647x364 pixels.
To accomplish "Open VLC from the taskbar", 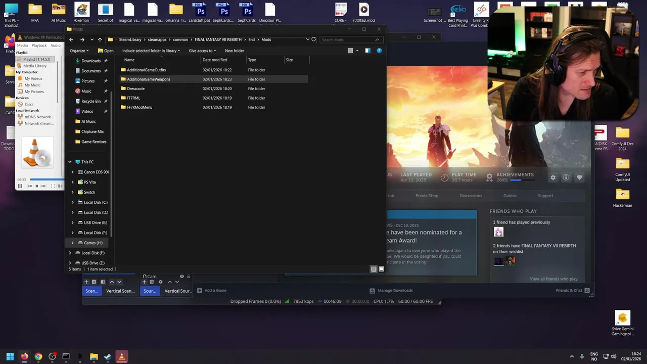I will pos(121,356).
